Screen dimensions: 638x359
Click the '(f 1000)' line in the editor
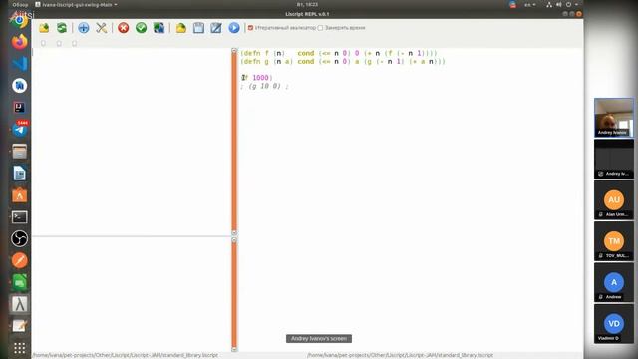[257, 78]
